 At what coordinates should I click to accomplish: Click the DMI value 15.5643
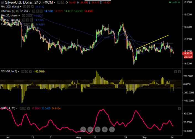point(36,108)
